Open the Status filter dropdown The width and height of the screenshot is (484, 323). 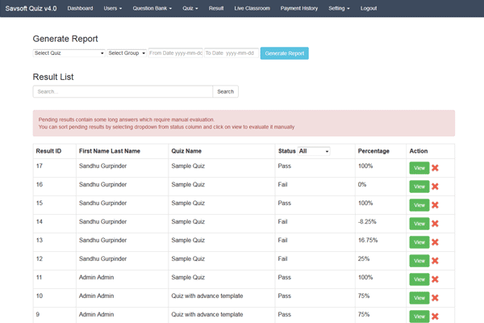tap(314, 151)
